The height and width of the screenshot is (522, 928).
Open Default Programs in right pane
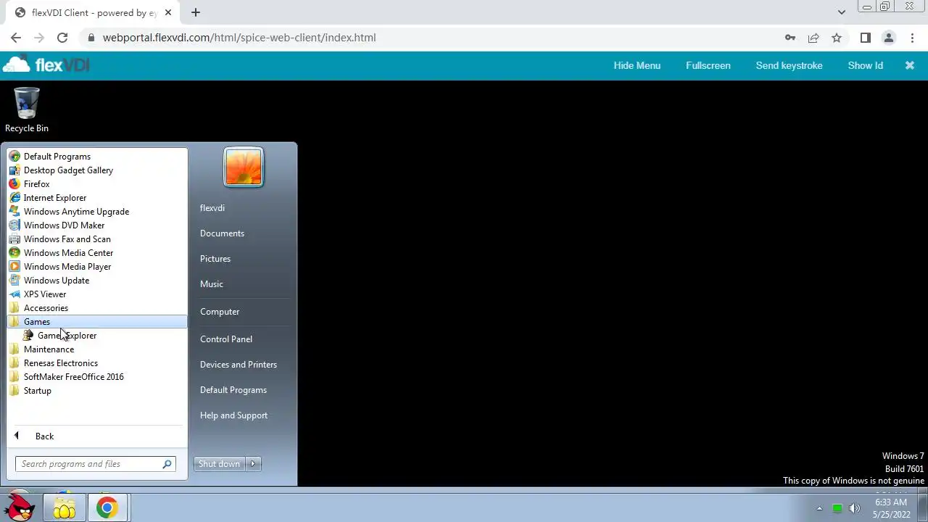pos(233,390)
